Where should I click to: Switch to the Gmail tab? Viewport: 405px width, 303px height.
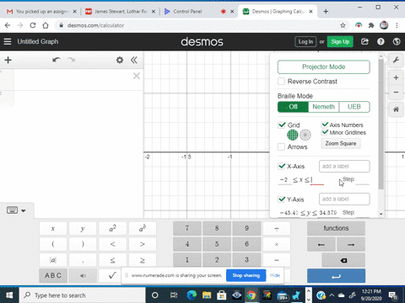[41, 12]
